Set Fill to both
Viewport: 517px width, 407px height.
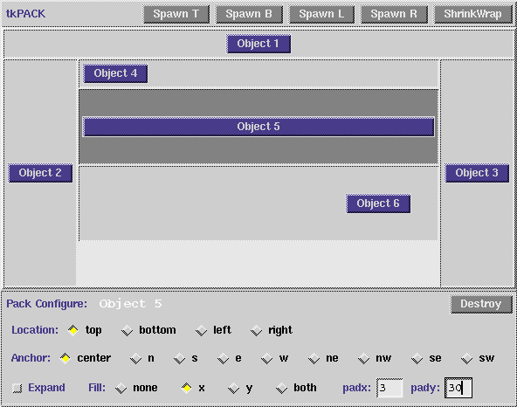click(x=296, y=388)
